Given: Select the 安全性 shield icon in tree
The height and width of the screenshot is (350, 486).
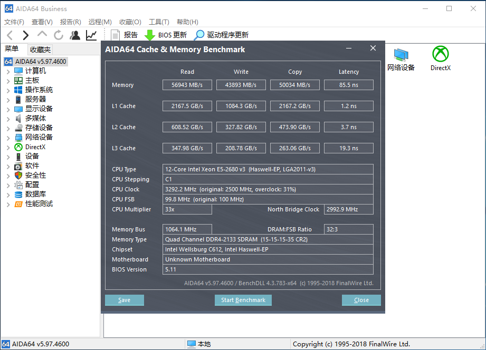Looking at the screenshot, I should [x=18, y=176].
